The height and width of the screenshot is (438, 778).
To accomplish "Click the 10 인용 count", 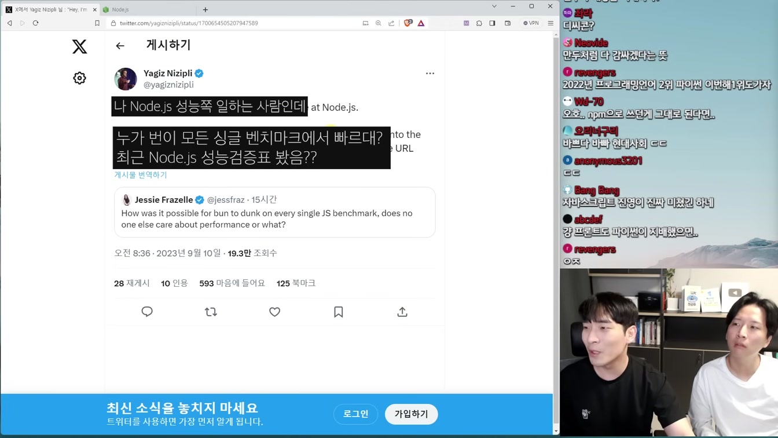I will pyautogui.click(x=174, y=283).
